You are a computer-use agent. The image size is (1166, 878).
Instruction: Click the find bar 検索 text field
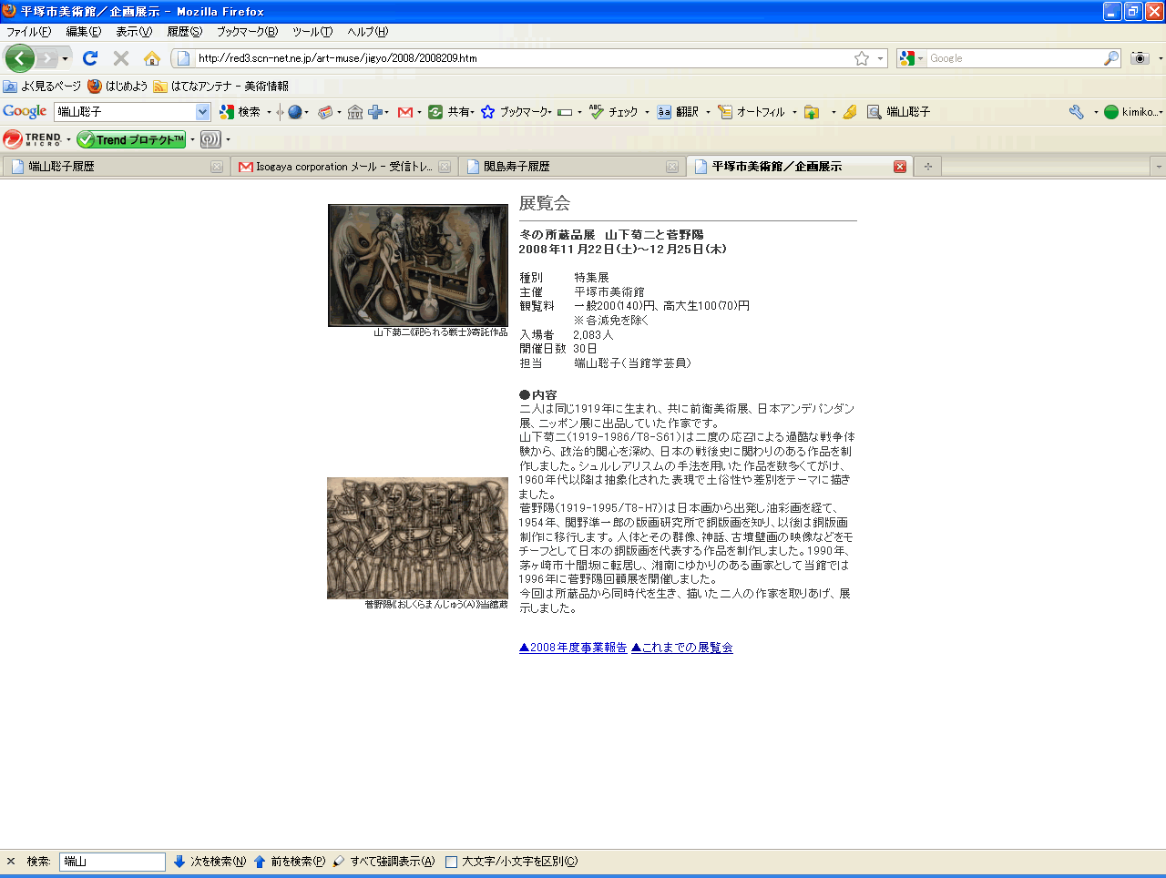[x=112, y=862]
